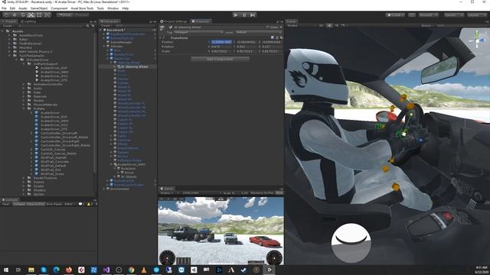Click Clear in the Console panel

coord(6,204)
